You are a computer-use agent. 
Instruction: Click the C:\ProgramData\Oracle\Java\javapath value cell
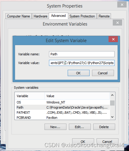click(77, 107)
